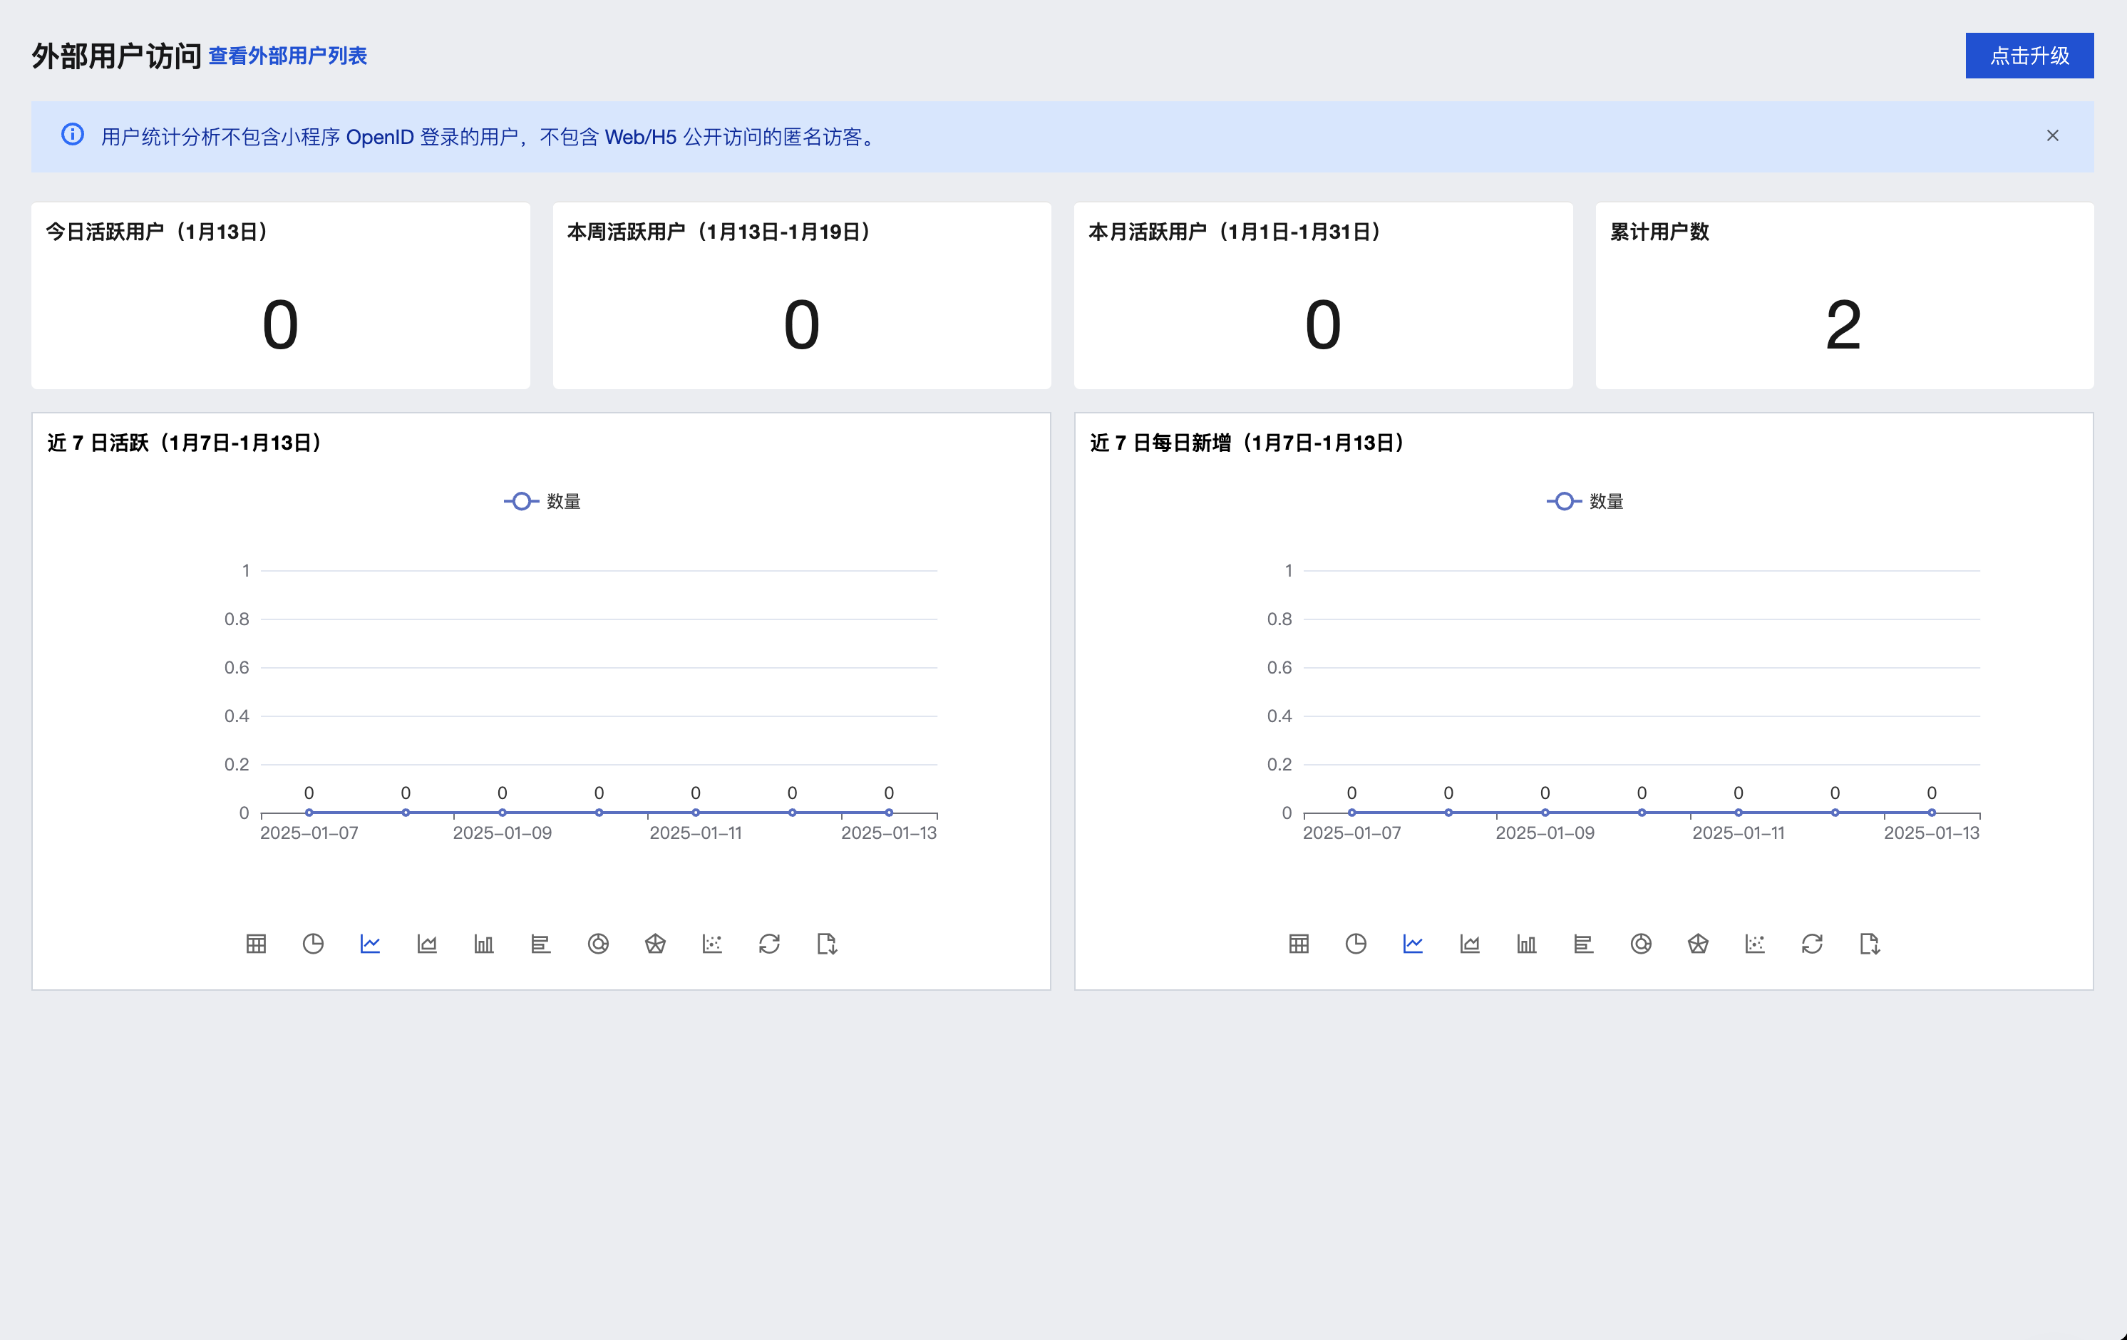The height and width of the screenshot is (1340, 2127).
Task: Open data table view in 近 7 日每日新增 chart
Action: click(x=1299, y=944)
